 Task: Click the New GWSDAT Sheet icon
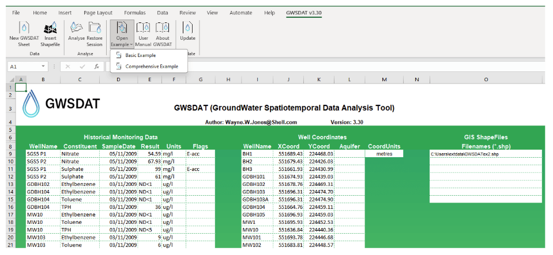24,28
